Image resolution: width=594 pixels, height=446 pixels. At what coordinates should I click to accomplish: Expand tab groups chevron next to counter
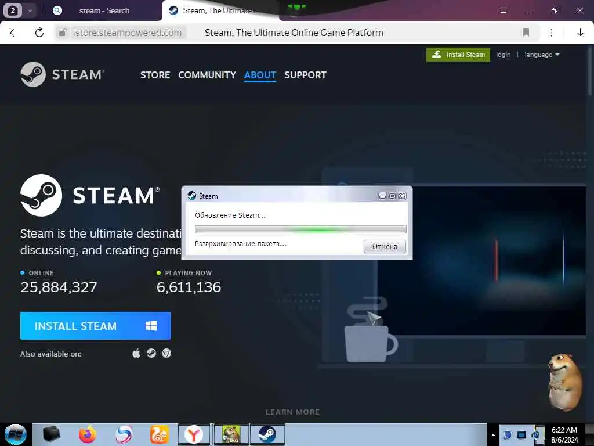click(30, 10)
